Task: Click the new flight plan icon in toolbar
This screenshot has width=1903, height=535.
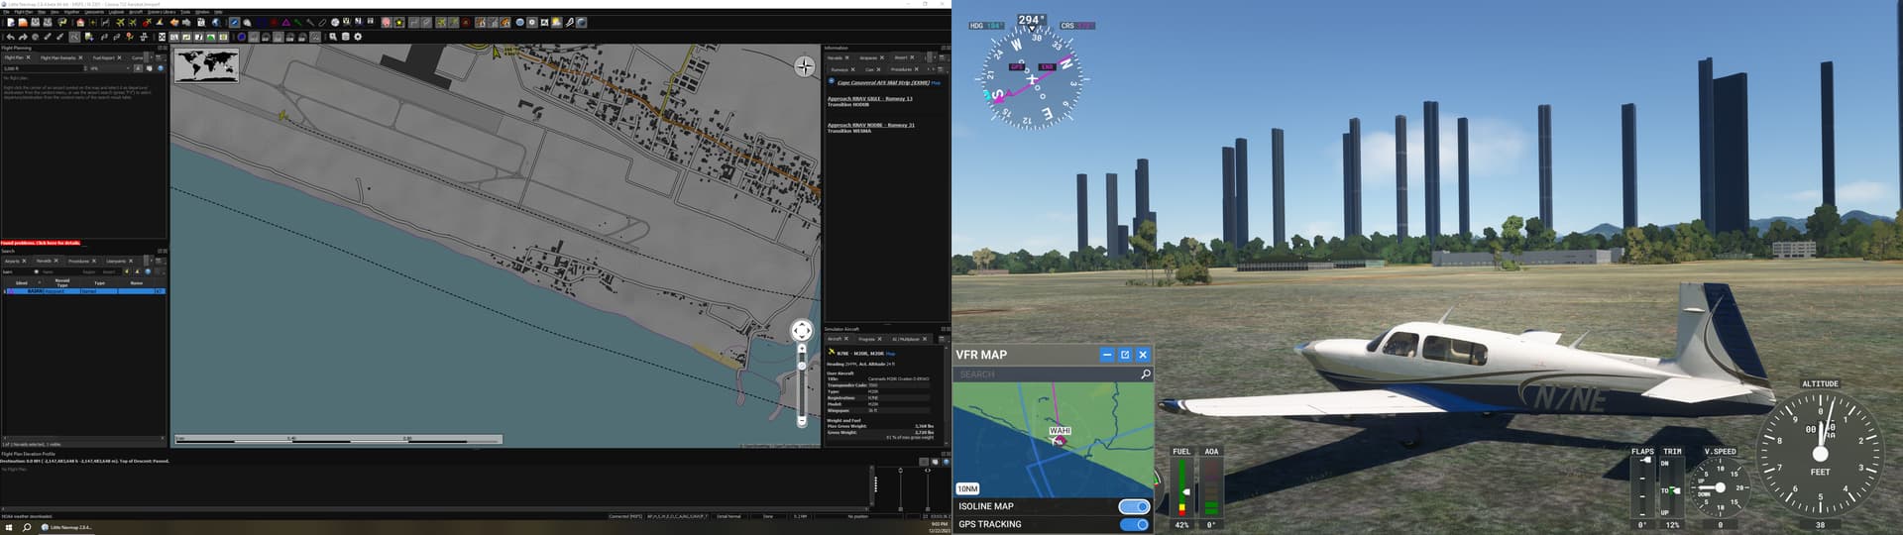Action: pyautogui.click(x=11, y=22)
